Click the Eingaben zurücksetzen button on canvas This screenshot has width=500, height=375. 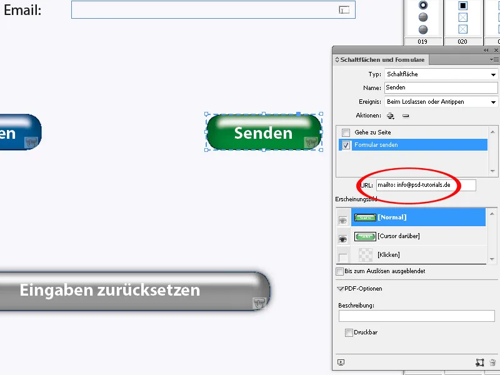(x=135, y=291)
